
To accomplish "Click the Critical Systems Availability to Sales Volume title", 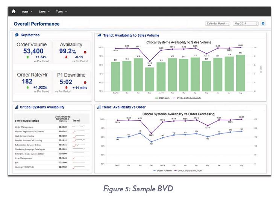I will [179, 43].
